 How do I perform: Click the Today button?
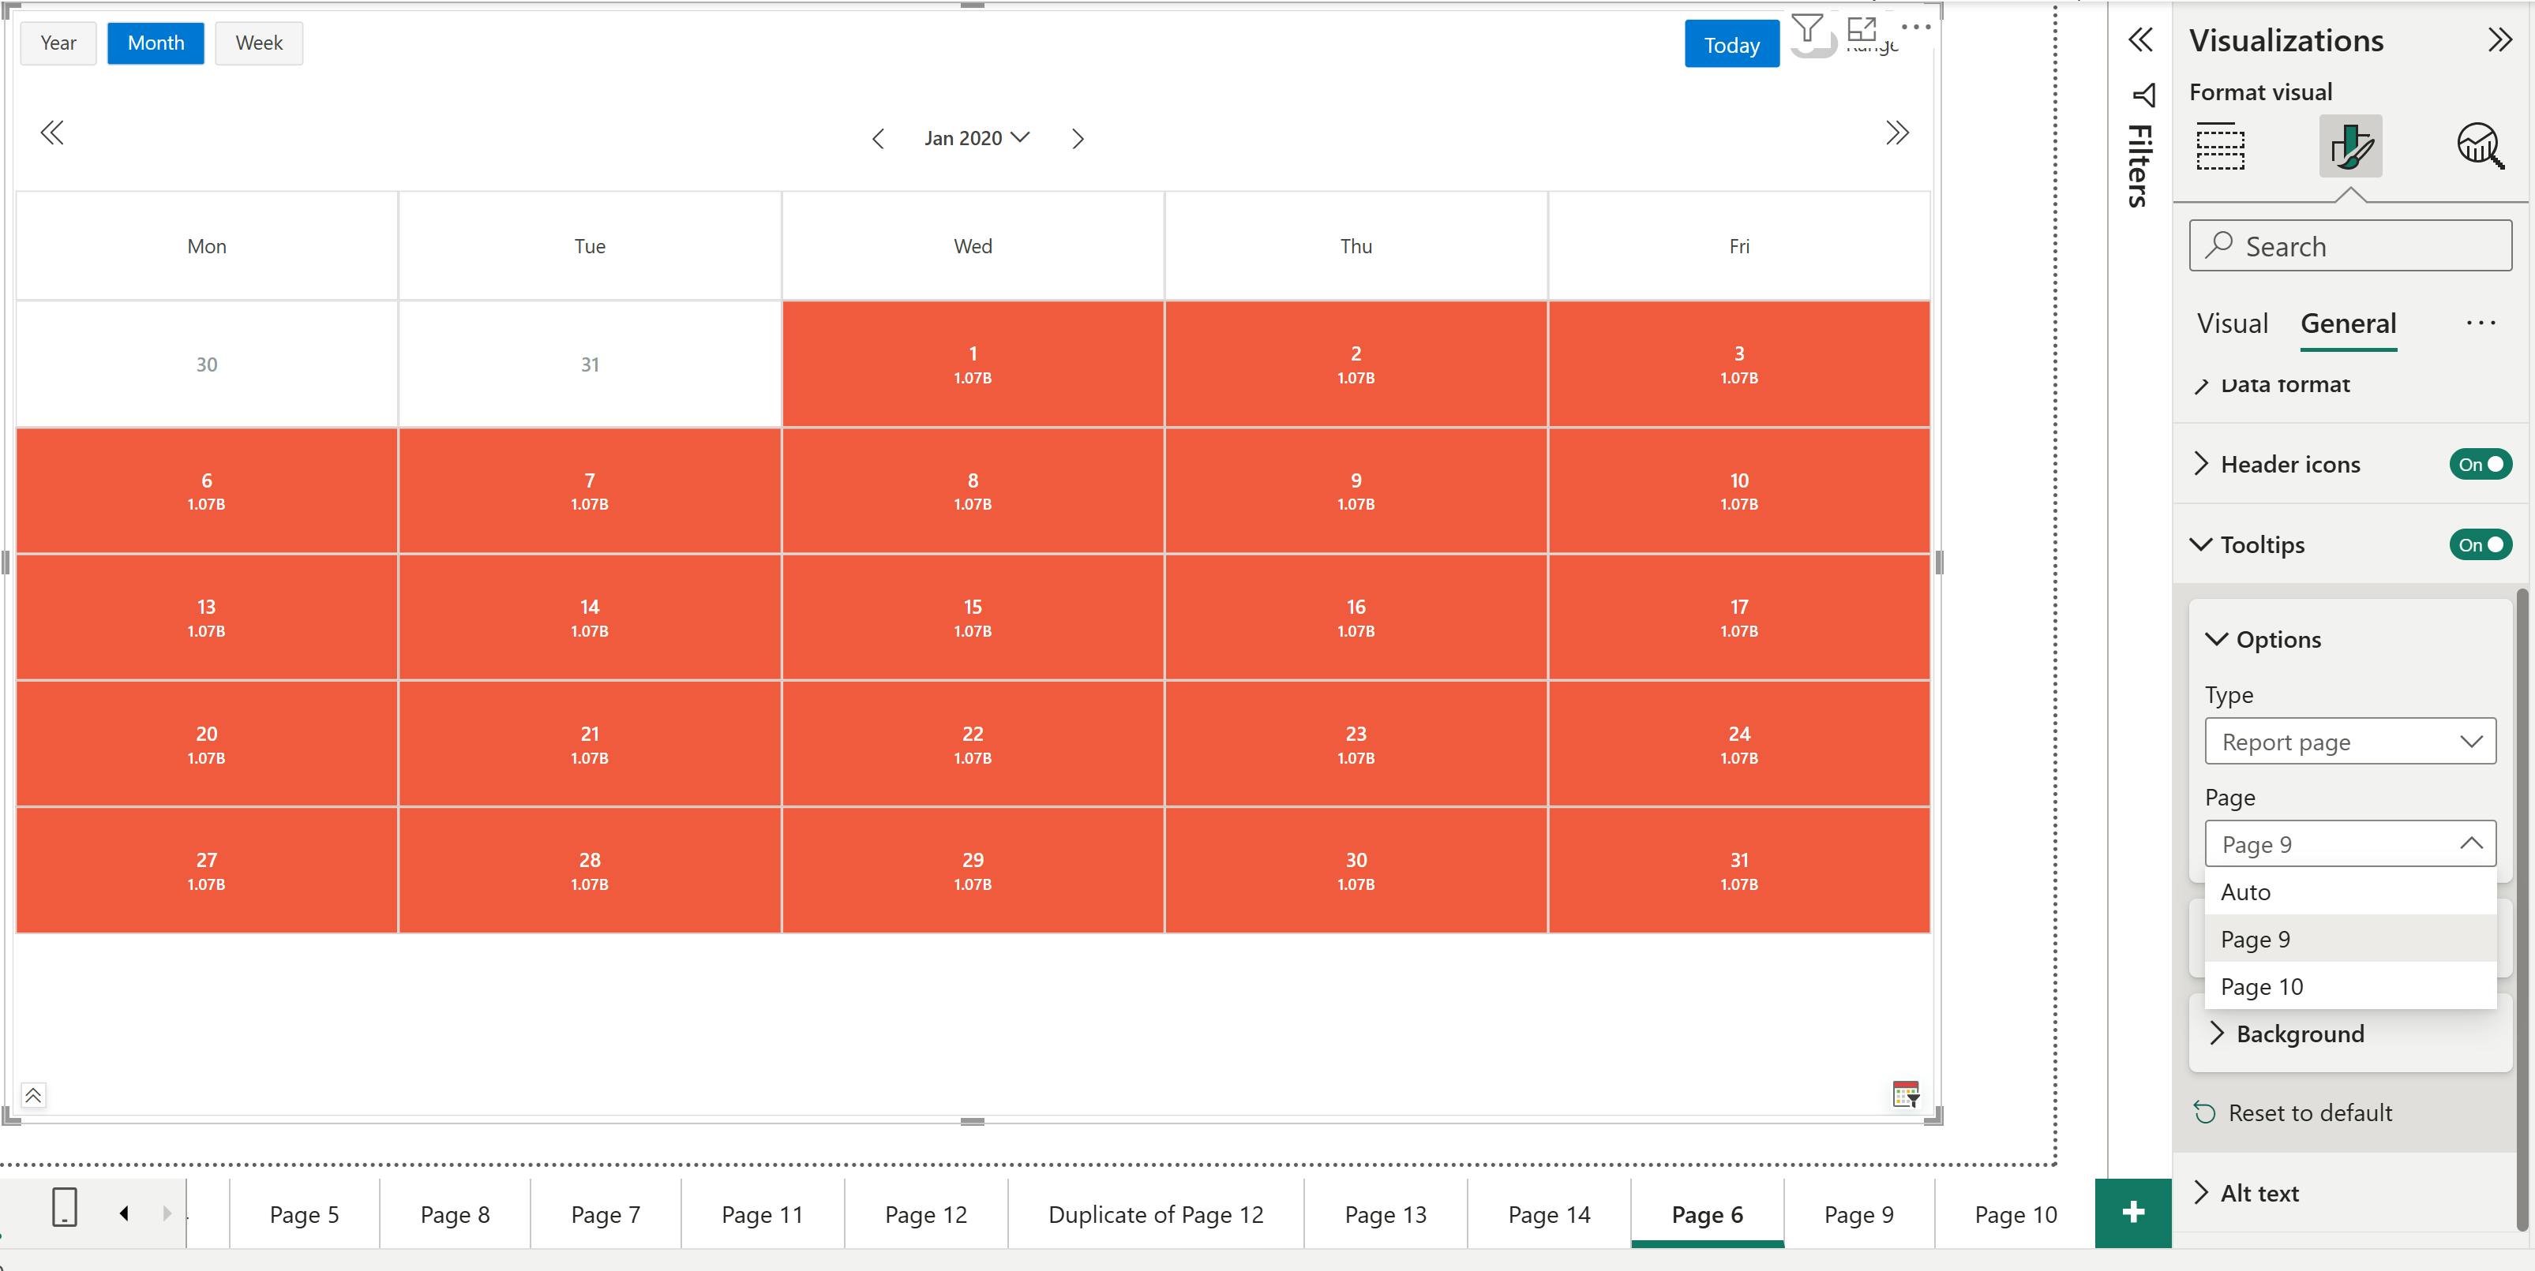[1731, 45]
